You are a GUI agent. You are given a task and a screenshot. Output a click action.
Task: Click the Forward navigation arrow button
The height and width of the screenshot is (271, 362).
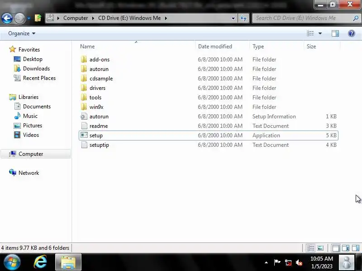[x=19, y=18]
